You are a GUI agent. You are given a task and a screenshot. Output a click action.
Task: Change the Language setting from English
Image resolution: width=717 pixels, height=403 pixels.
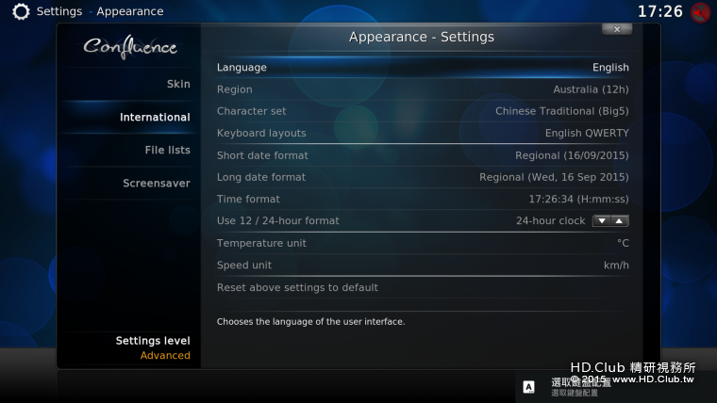423,68
